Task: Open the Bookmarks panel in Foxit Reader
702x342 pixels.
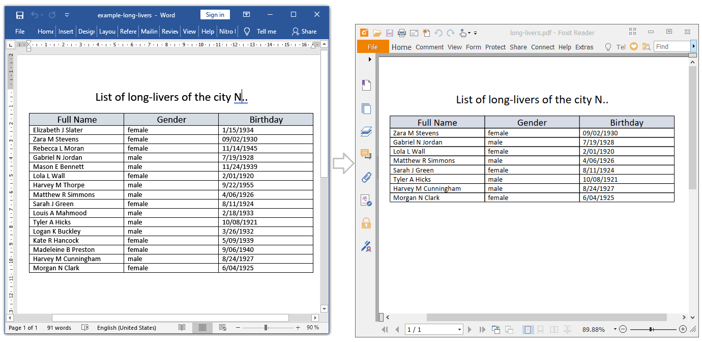Action: 366,85
